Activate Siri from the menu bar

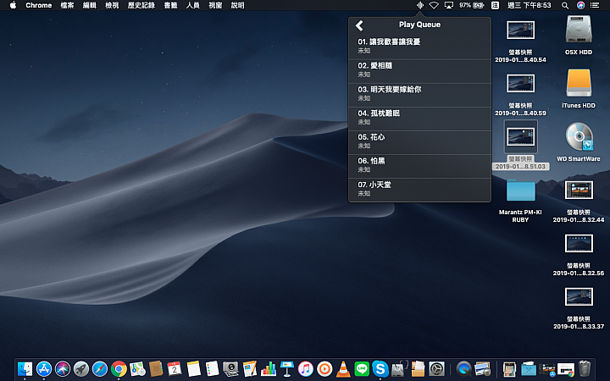(580, 5)
